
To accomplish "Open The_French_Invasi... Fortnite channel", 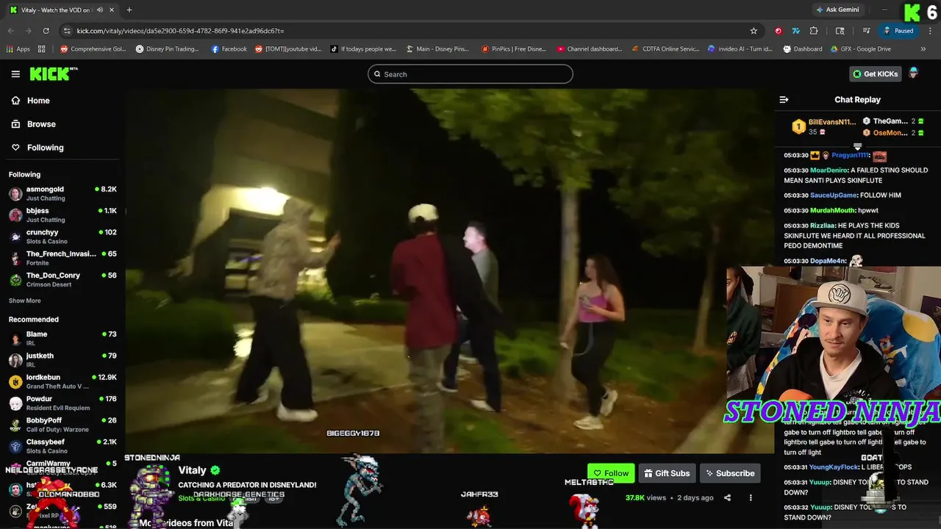I will 62,258.
